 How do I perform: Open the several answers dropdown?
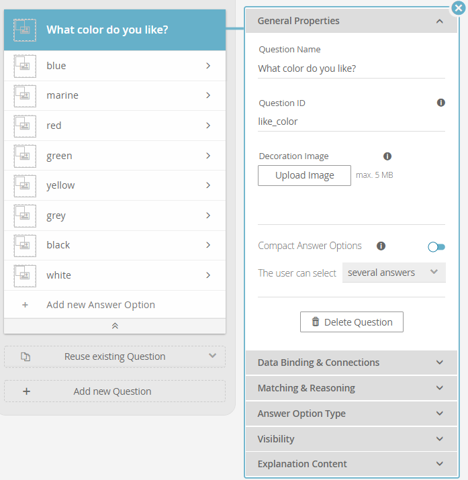pyautogui.click(x=394, y=273)
